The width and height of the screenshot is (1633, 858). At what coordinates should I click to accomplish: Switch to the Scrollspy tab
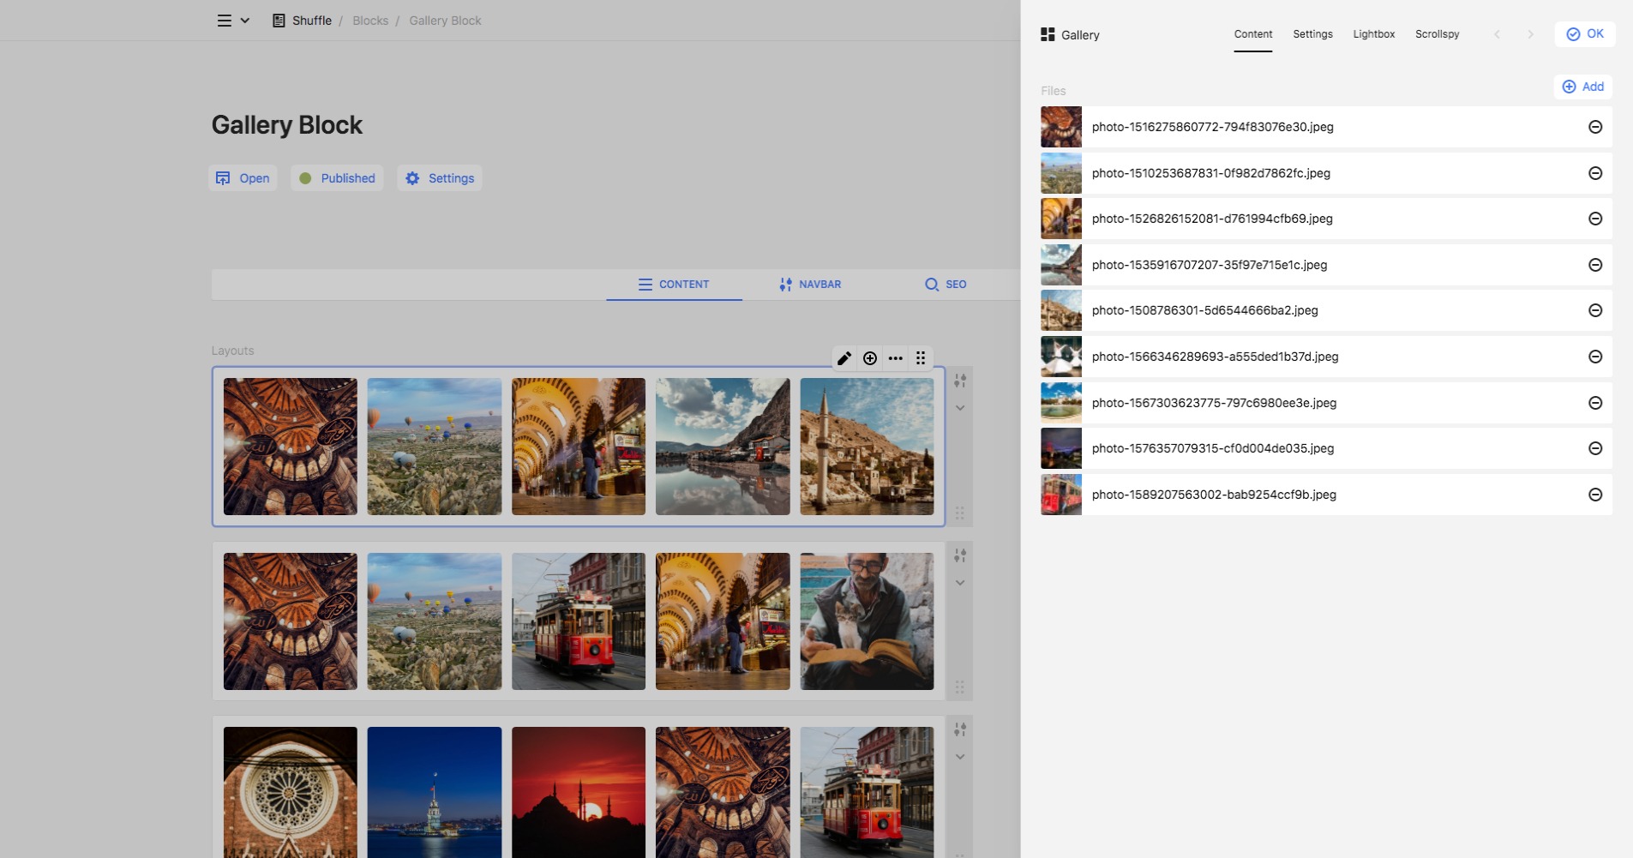pyautogui.click(x=1437, y=34)
